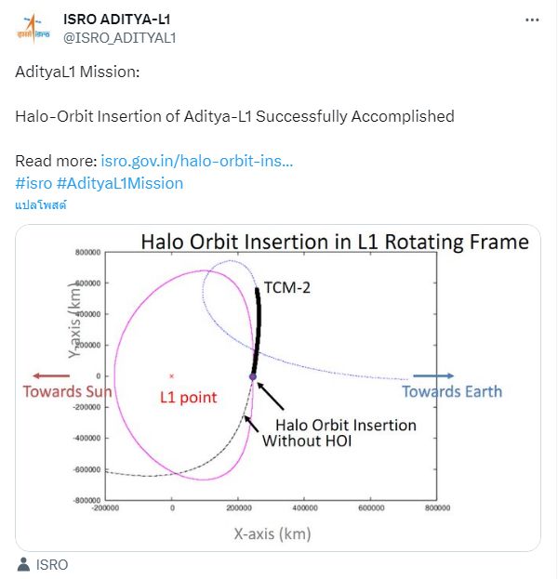Click the red L1 point cross marker

pos(171,375)
